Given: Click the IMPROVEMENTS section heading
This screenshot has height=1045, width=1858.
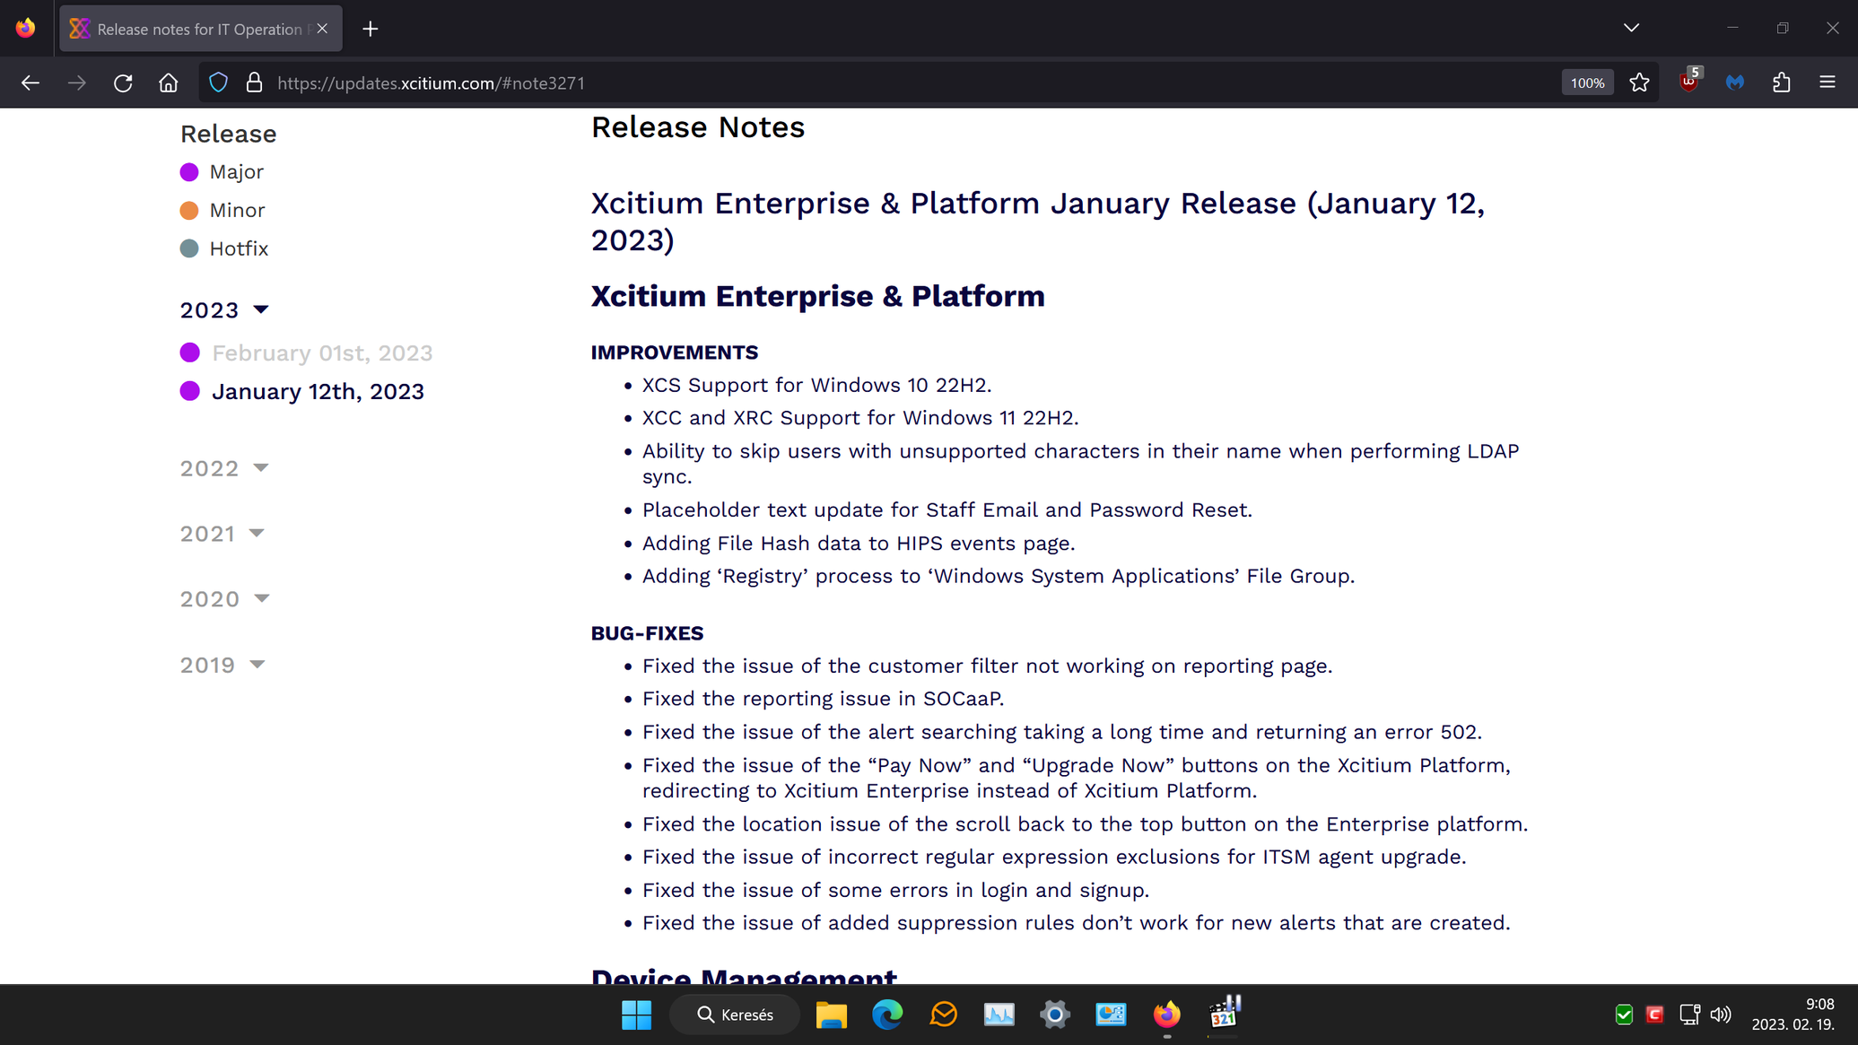Looking at the screenshot, I should tap(675, 353).
